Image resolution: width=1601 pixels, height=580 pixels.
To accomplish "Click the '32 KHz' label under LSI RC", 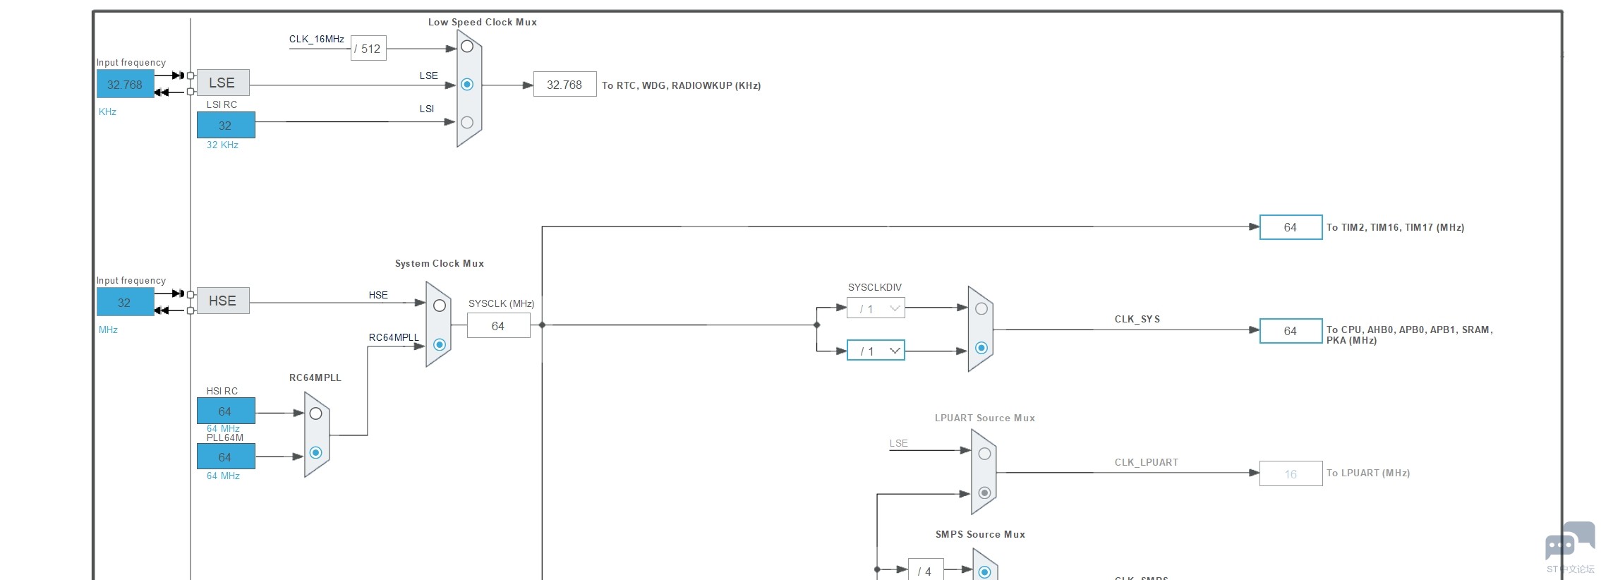I will point(222,145).
